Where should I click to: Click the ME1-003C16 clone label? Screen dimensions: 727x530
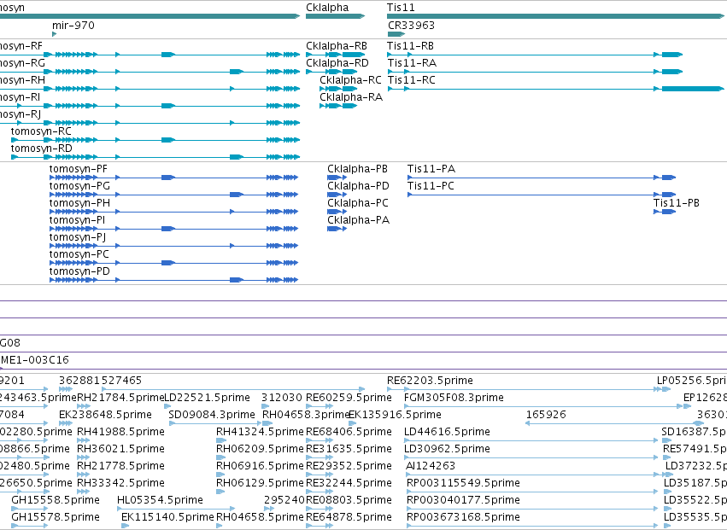point(35,359)
